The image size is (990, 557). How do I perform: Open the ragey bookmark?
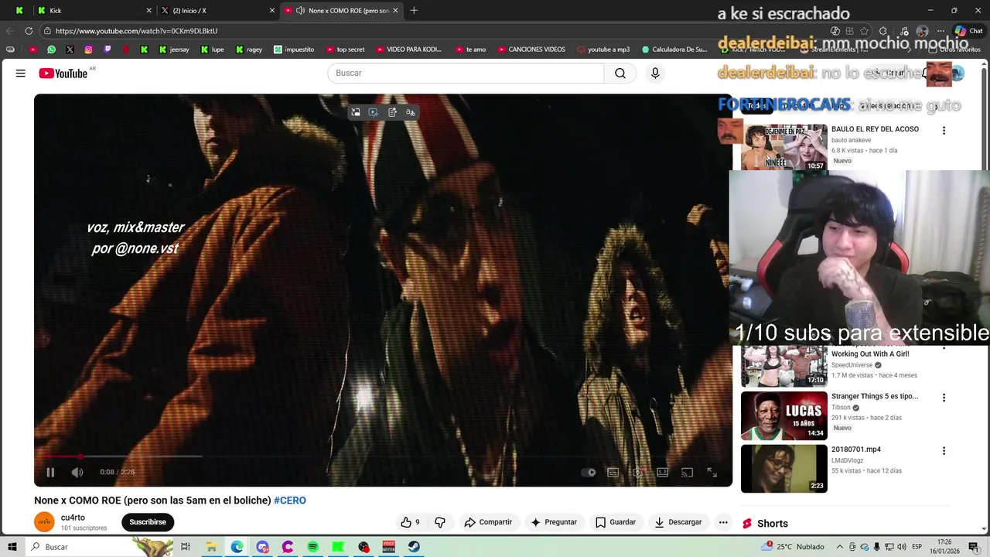coord(248,50)
